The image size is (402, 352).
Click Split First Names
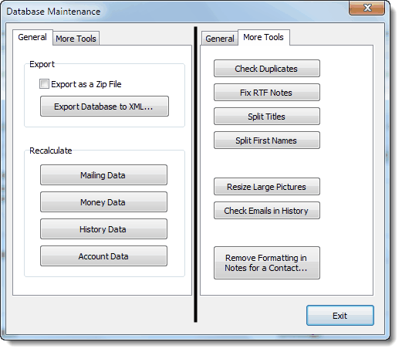(x=267, y=140)
